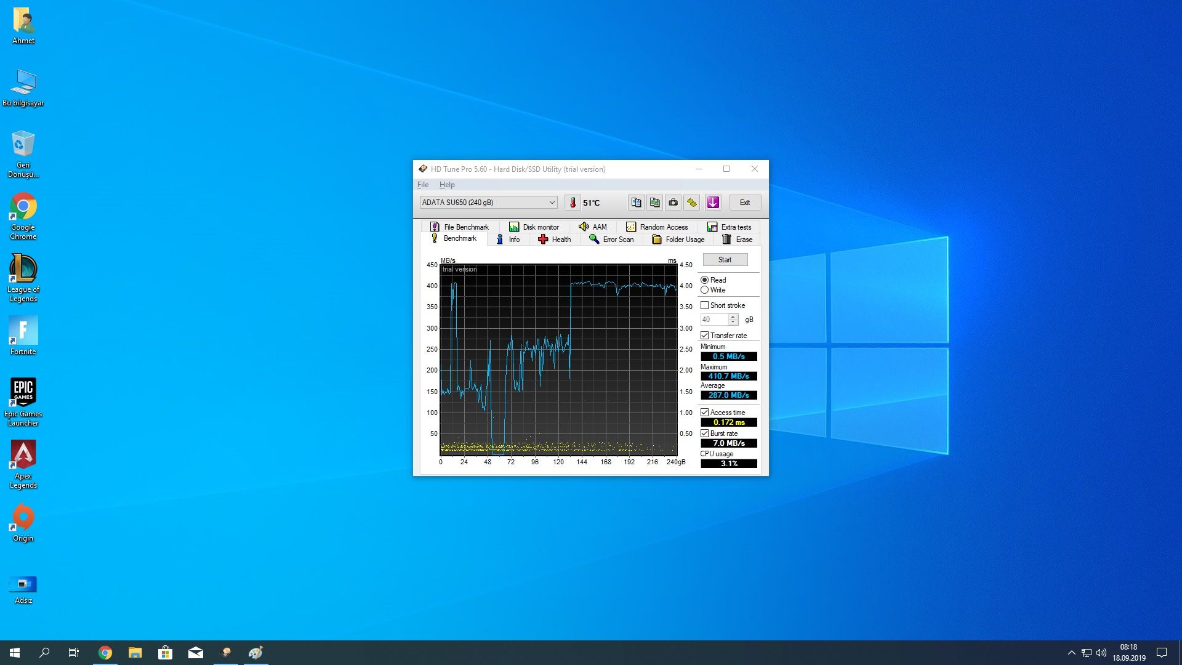The image size is (1182, 665).
Task: Click the Exit button
Action: pos(745,203)
